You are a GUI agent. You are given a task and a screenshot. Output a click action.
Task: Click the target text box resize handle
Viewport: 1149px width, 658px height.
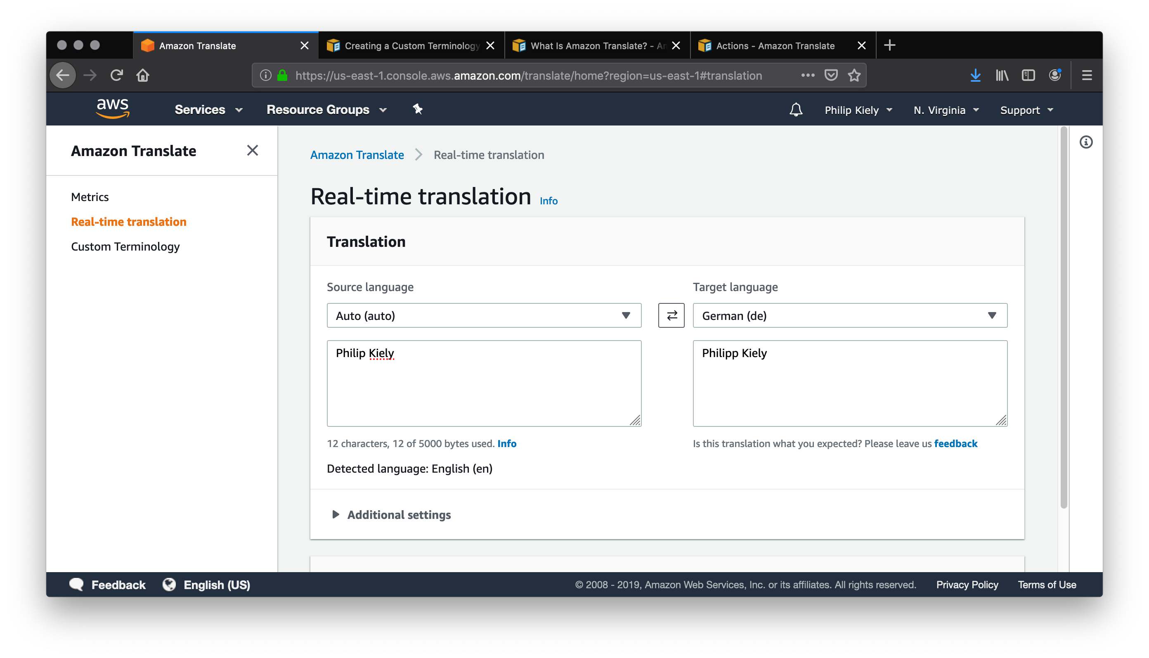pos(1001,421)
